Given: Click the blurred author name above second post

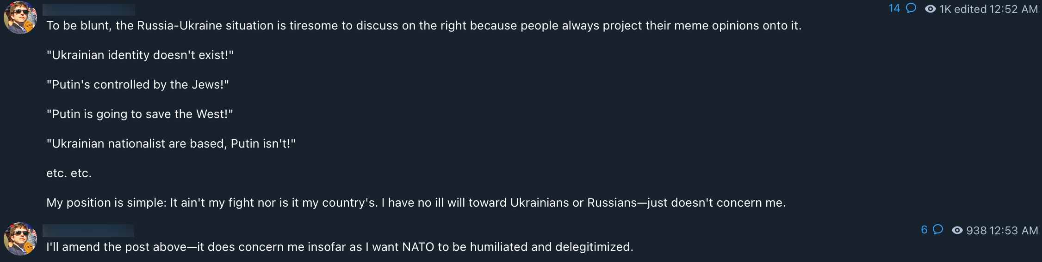Looking at the screenshot, I should pos(88,231).
